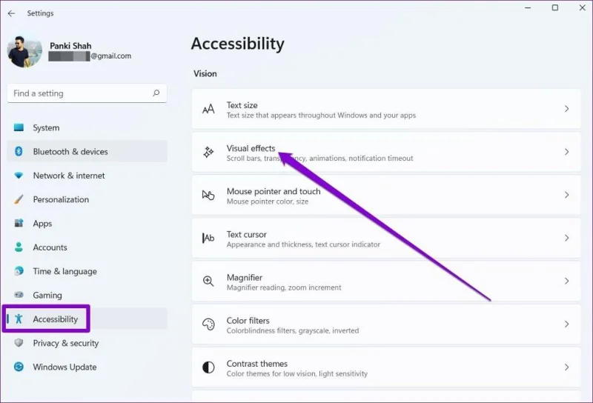Screen dimensions: 593x403
Task: Select Accessibility in the sidebar
Action: tap(87, 319)
